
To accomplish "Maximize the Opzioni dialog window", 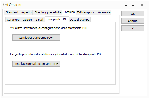I will [133, 5].
